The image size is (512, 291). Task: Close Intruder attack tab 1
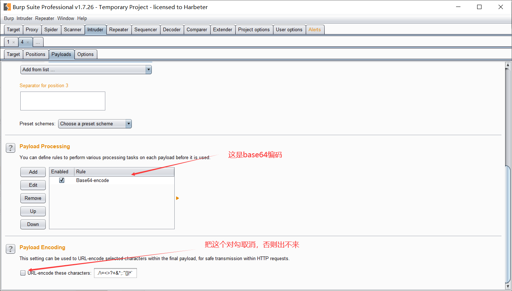coord(14,42)
